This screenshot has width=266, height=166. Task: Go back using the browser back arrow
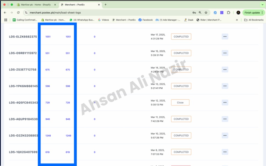5,13
